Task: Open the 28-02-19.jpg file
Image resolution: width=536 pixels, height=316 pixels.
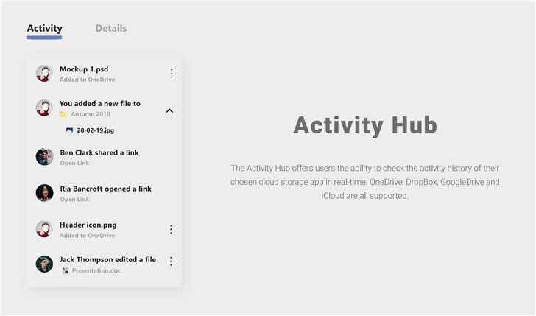Action: pos(95,130)
